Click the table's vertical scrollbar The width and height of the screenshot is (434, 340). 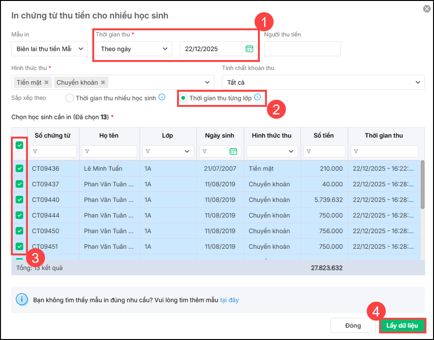[x=422, y=184]
